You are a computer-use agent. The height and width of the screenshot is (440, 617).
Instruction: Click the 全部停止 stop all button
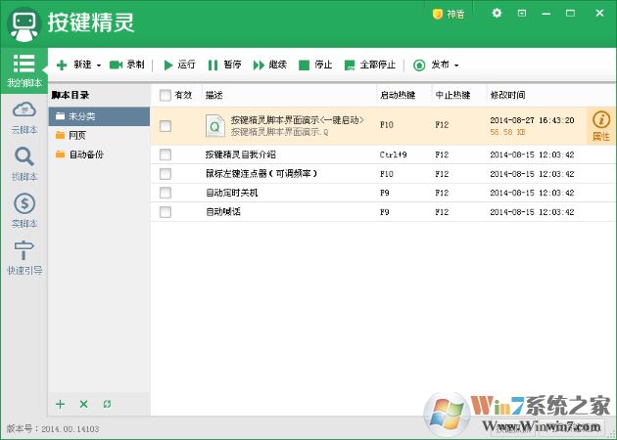[370, 65]
